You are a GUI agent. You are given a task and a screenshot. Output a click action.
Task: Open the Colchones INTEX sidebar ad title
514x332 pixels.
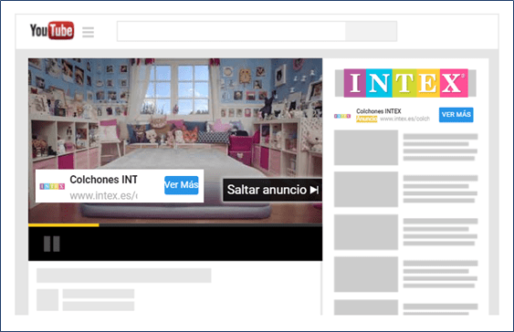[379, 111]
